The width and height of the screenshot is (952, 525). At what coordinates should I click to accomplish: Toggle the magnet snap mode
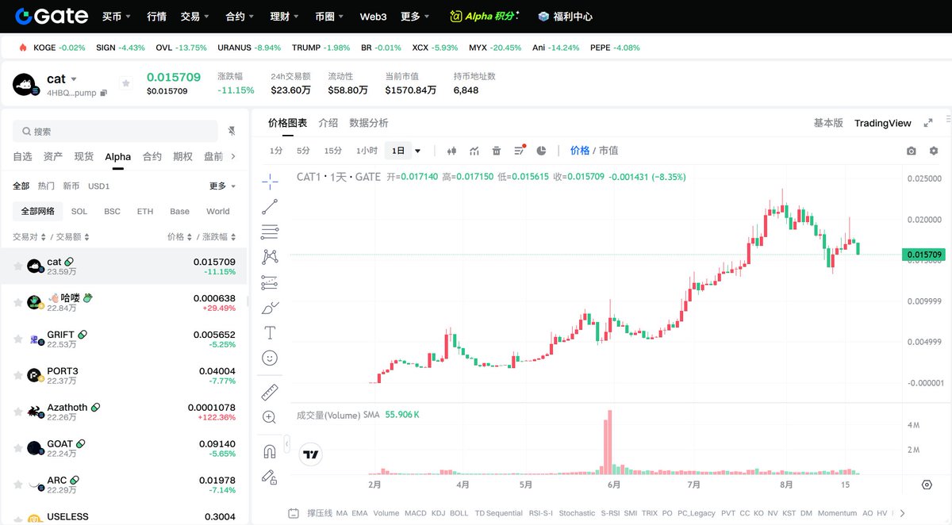tap(270, 451)
